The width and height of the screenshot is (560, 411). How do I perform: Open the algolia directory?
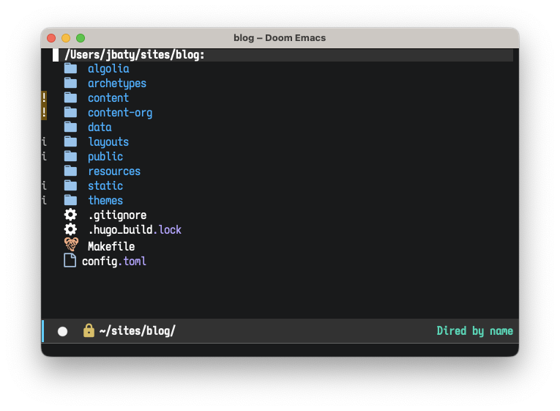click(x=108, y=69)
